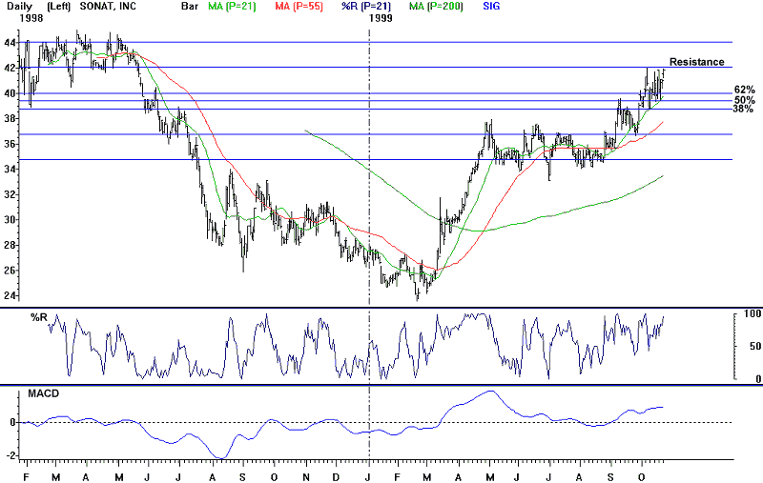Click the 'S' month label for 1999
763x483 pixels.
[610, 477]
